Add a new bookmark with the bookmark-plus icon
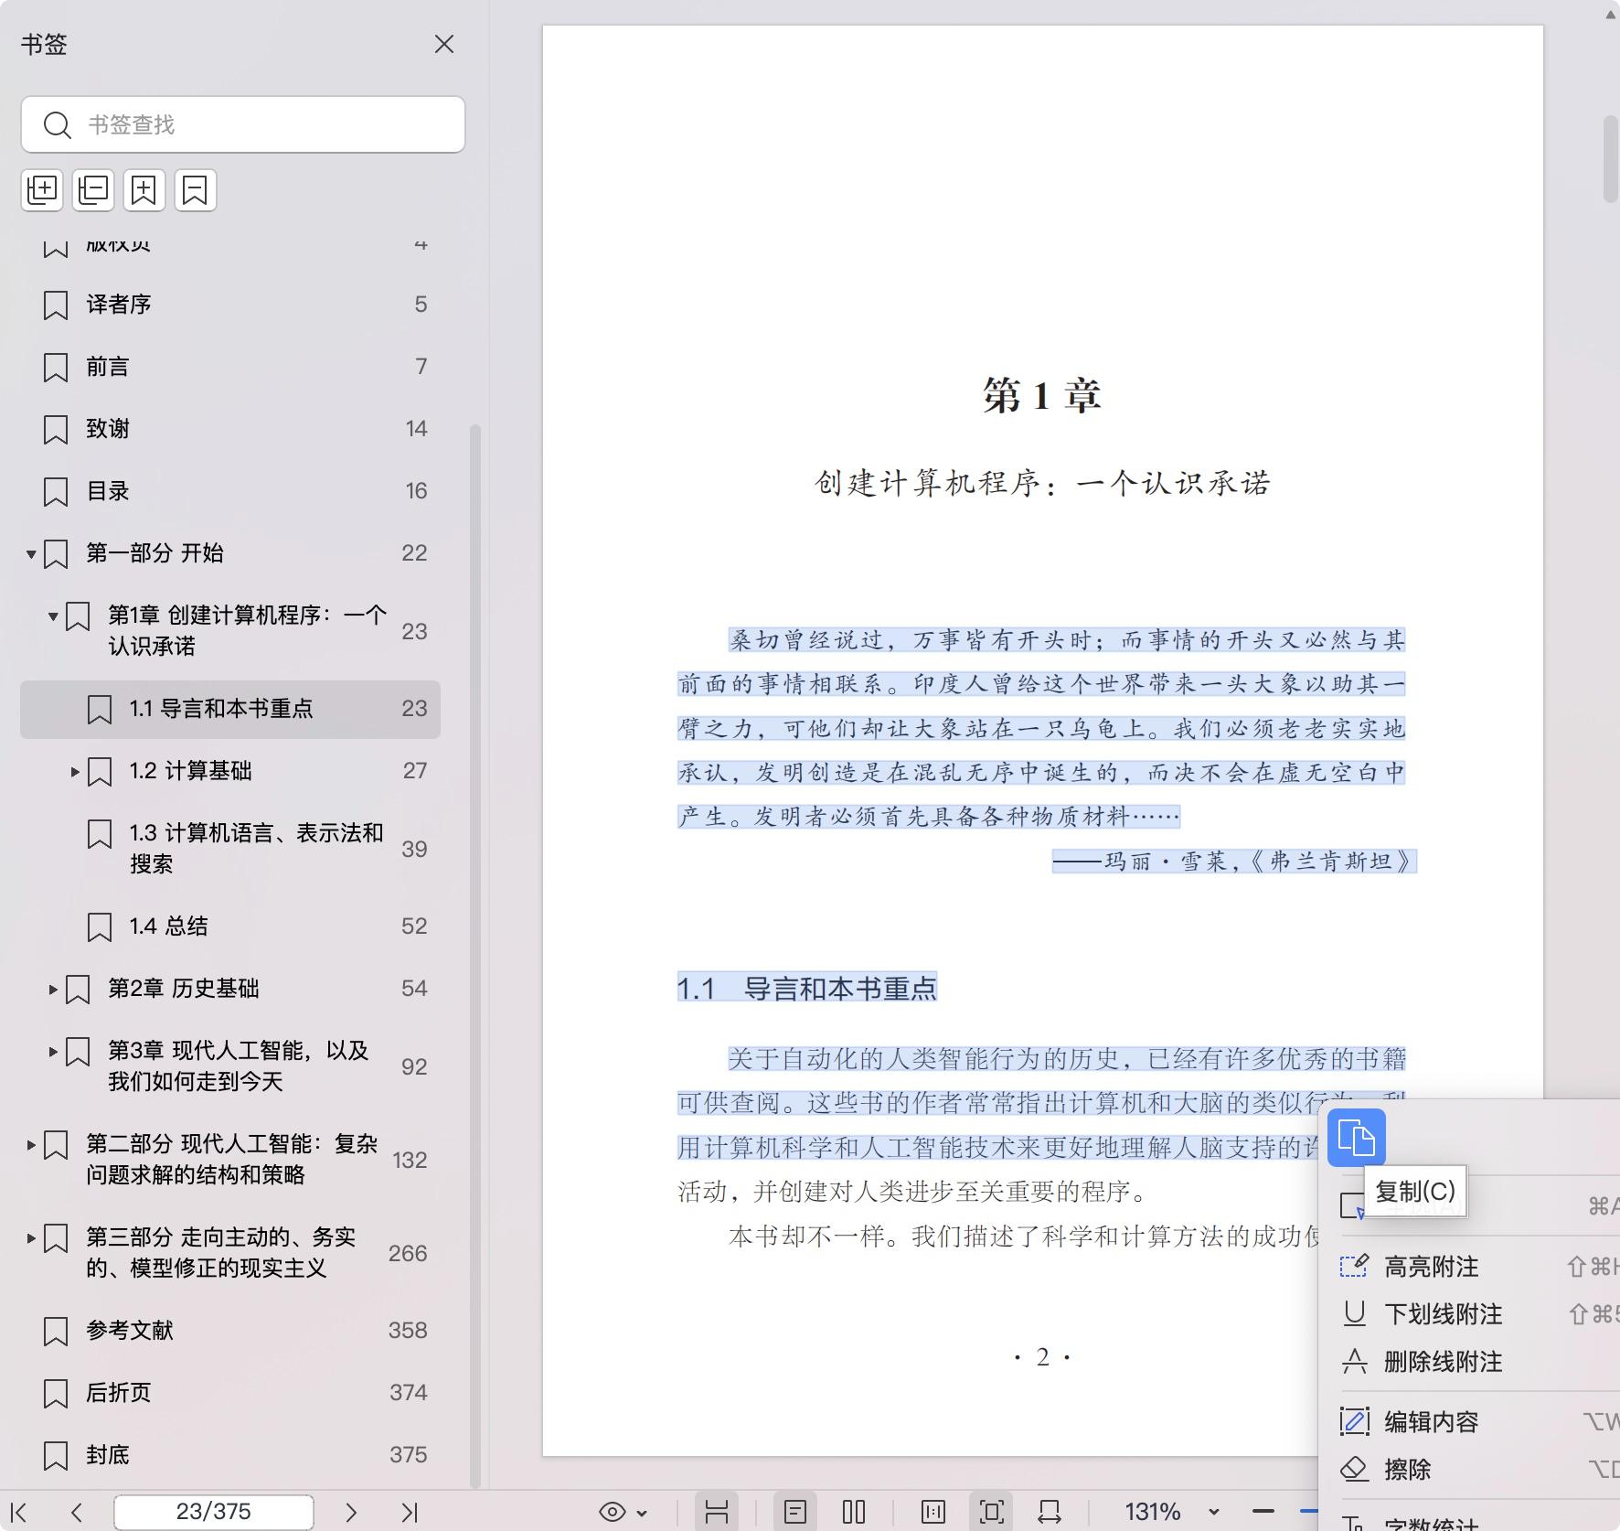This screenshot has height=1531, width=1620. (x=144, y=190)
